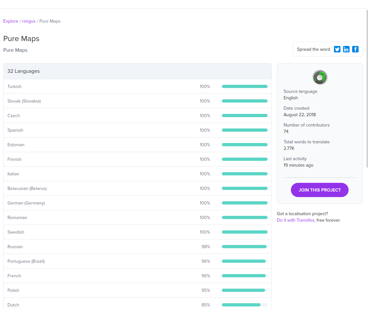Click the Russian 98% progress bar
The width and height of the screenshot is (368, 310).
coord(245,247)
